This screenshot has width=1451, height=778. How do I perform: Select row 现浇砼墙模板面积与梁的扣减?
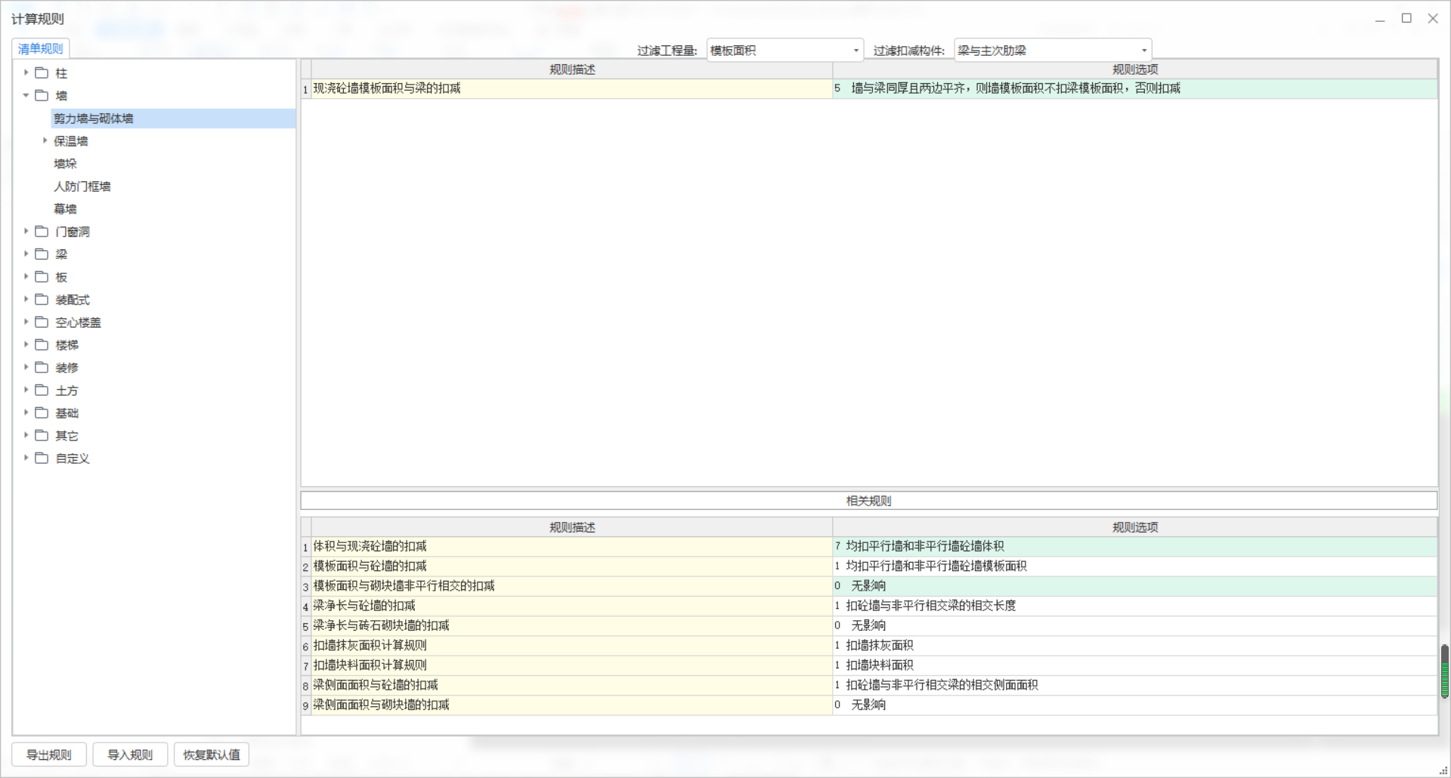tap(571, 88)
